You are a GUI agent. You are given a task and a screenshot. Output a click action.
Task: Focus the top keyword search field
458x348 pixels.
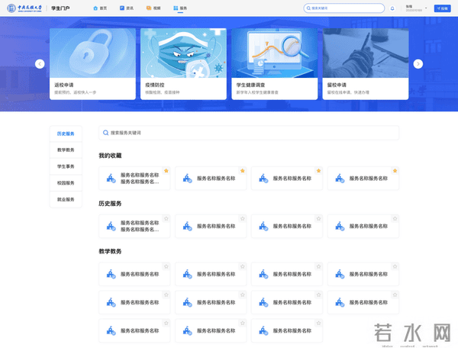pos(343,8)
